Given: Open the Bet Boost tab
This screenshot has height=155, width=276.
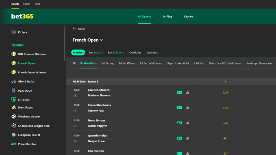Looking at the screenshot, I should pyautogui.click(x=96, y=53).
